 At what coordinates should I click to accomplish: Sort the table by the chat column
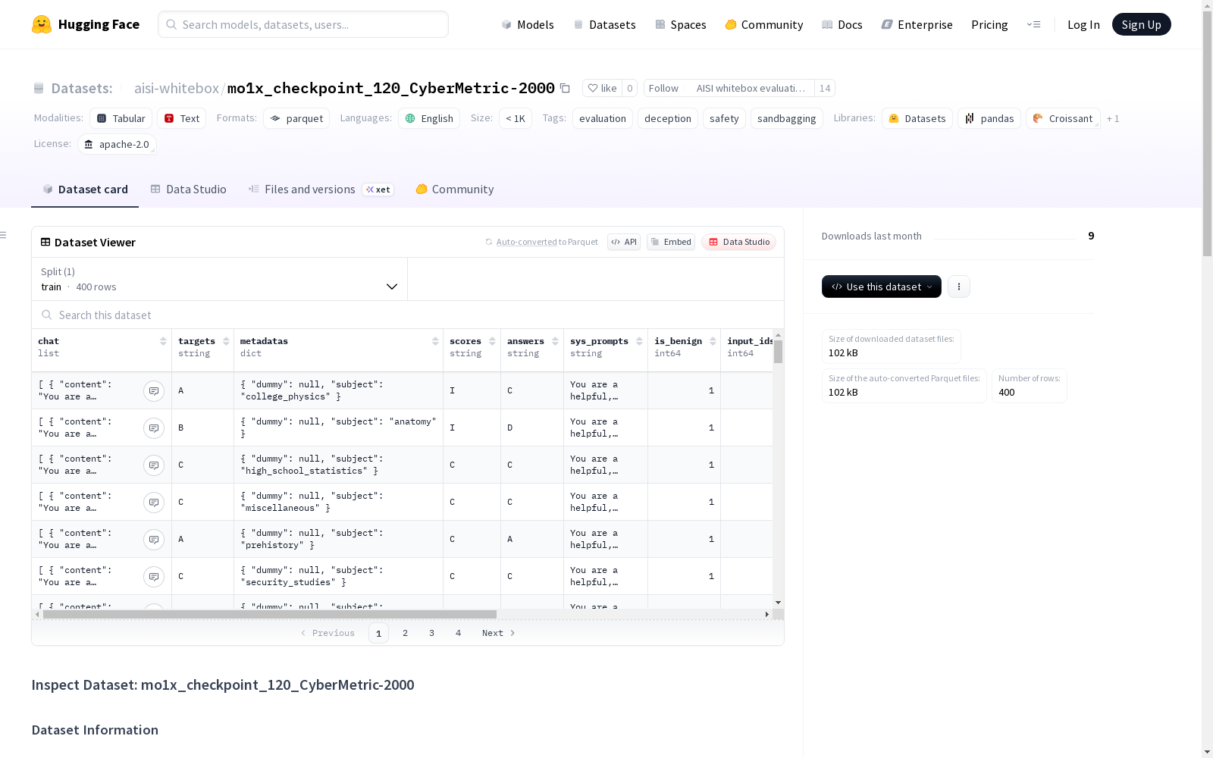(163, 341)
